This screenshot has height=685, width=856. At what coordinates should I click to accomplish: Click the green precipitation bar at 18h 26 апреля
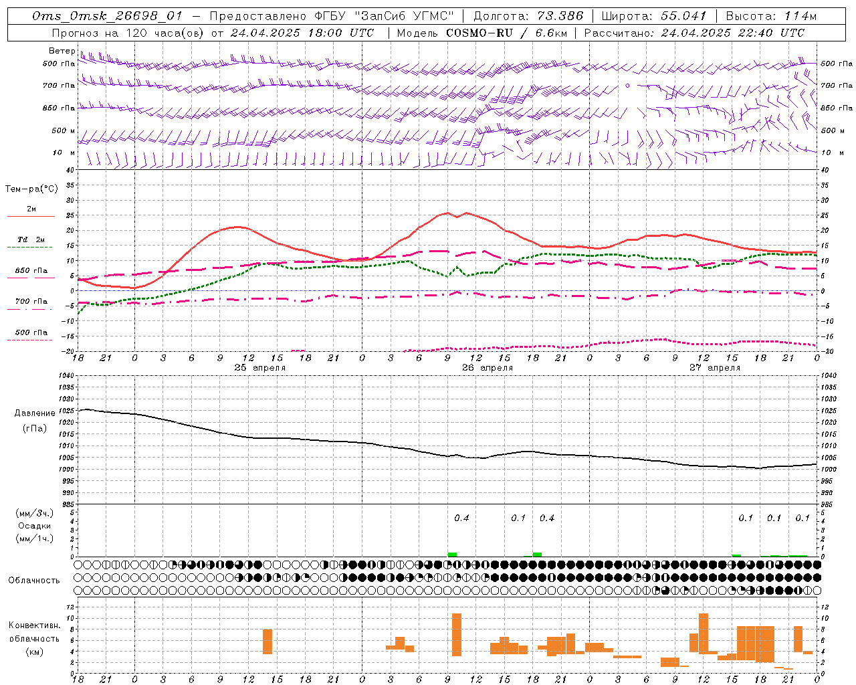(538, 555)
